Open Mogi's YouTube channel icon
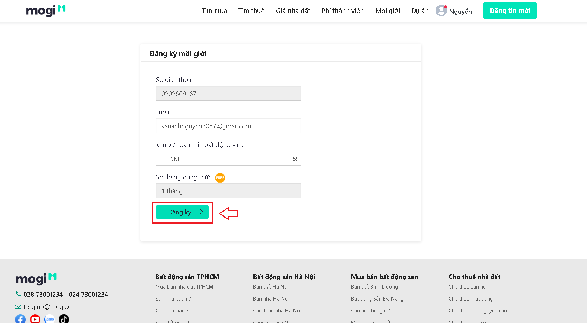587x323 pixels. point(35,319)
